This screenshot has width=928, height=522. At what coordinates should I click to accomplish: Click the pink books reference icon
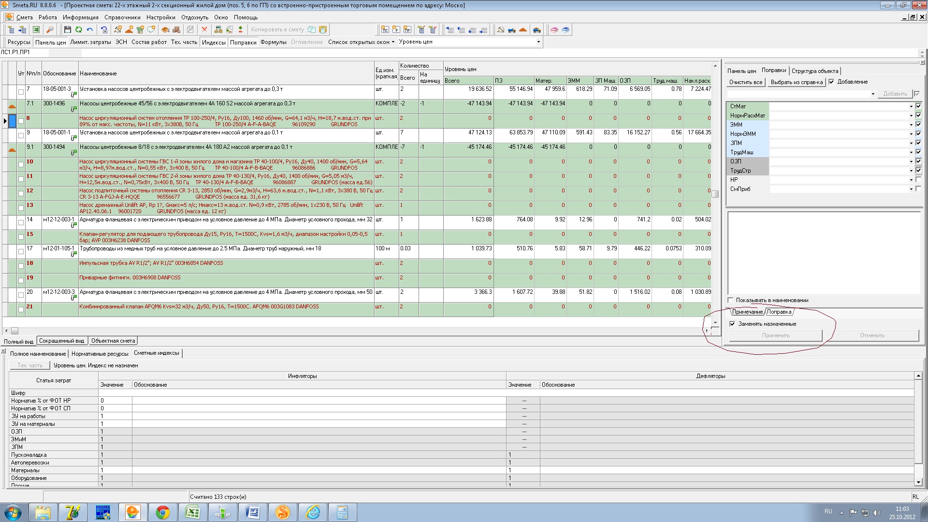[x=554, y=29]
